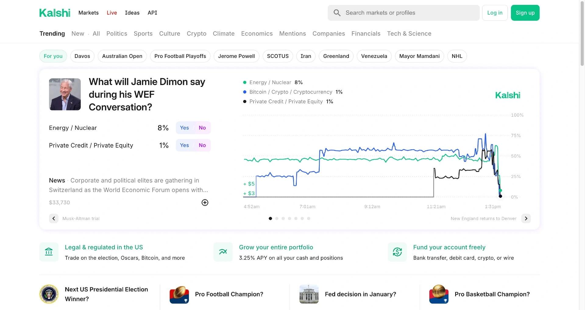Click the Kalshi logo in header
The image size is (585, 310).
[55, 13]
